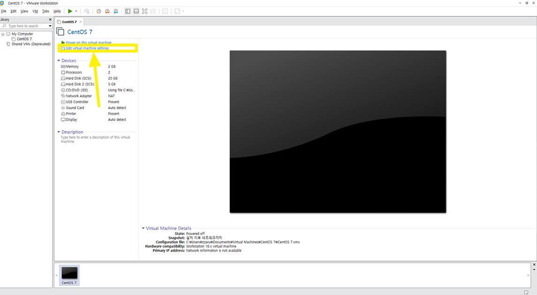537x295 pixels.
Task: Open the Edit menu
Action: coord(13,11)
